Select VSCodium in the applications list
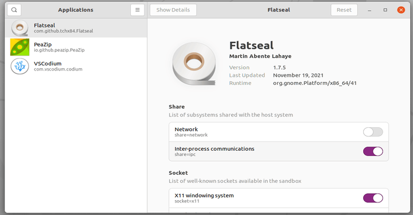 pos(76,66)
